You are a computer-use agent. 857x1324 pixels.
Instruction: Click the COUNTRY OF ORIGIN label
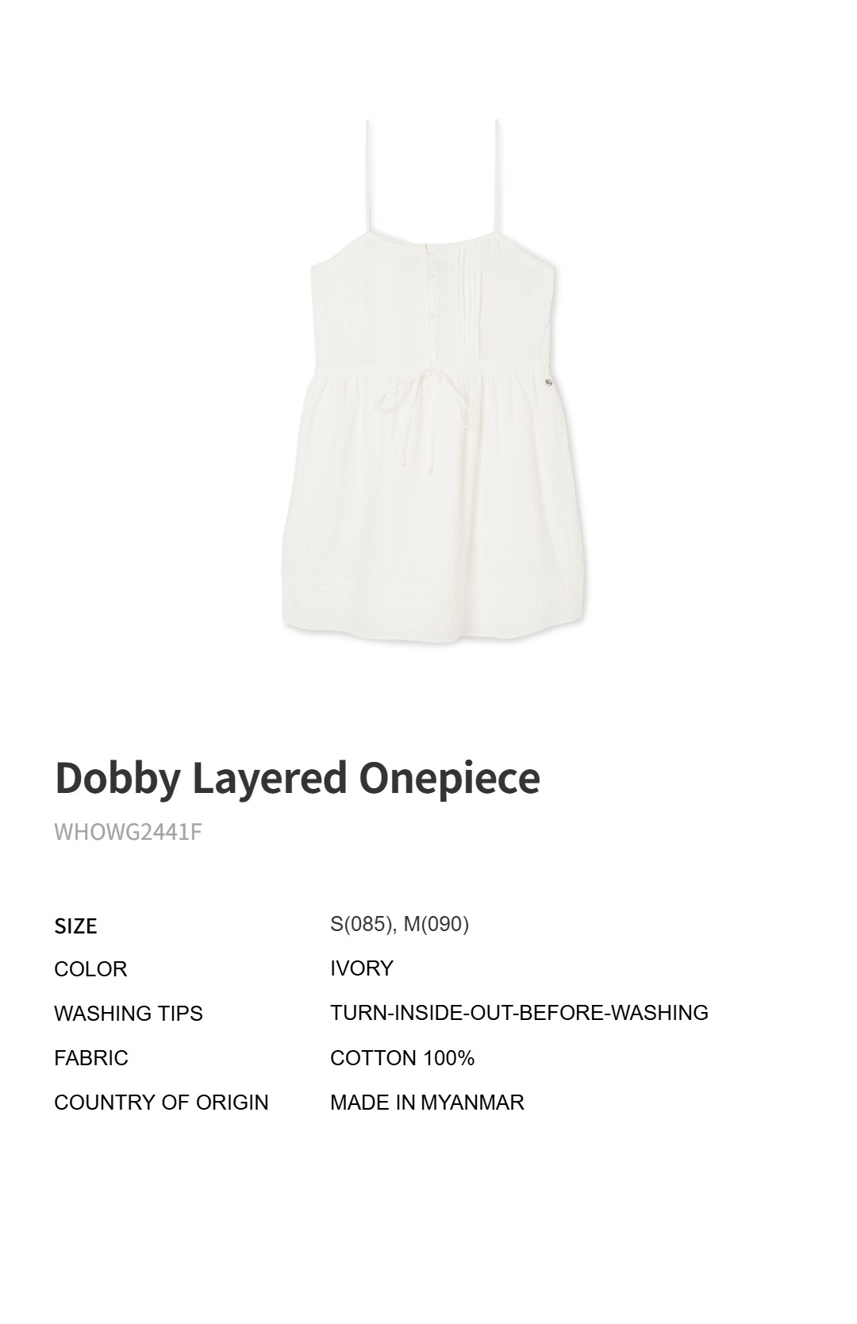(x=161, y=1103)
